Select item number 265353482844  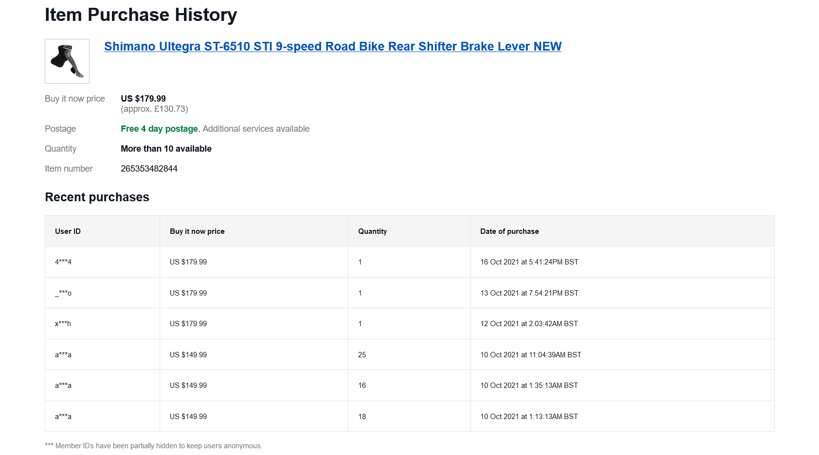149,169
